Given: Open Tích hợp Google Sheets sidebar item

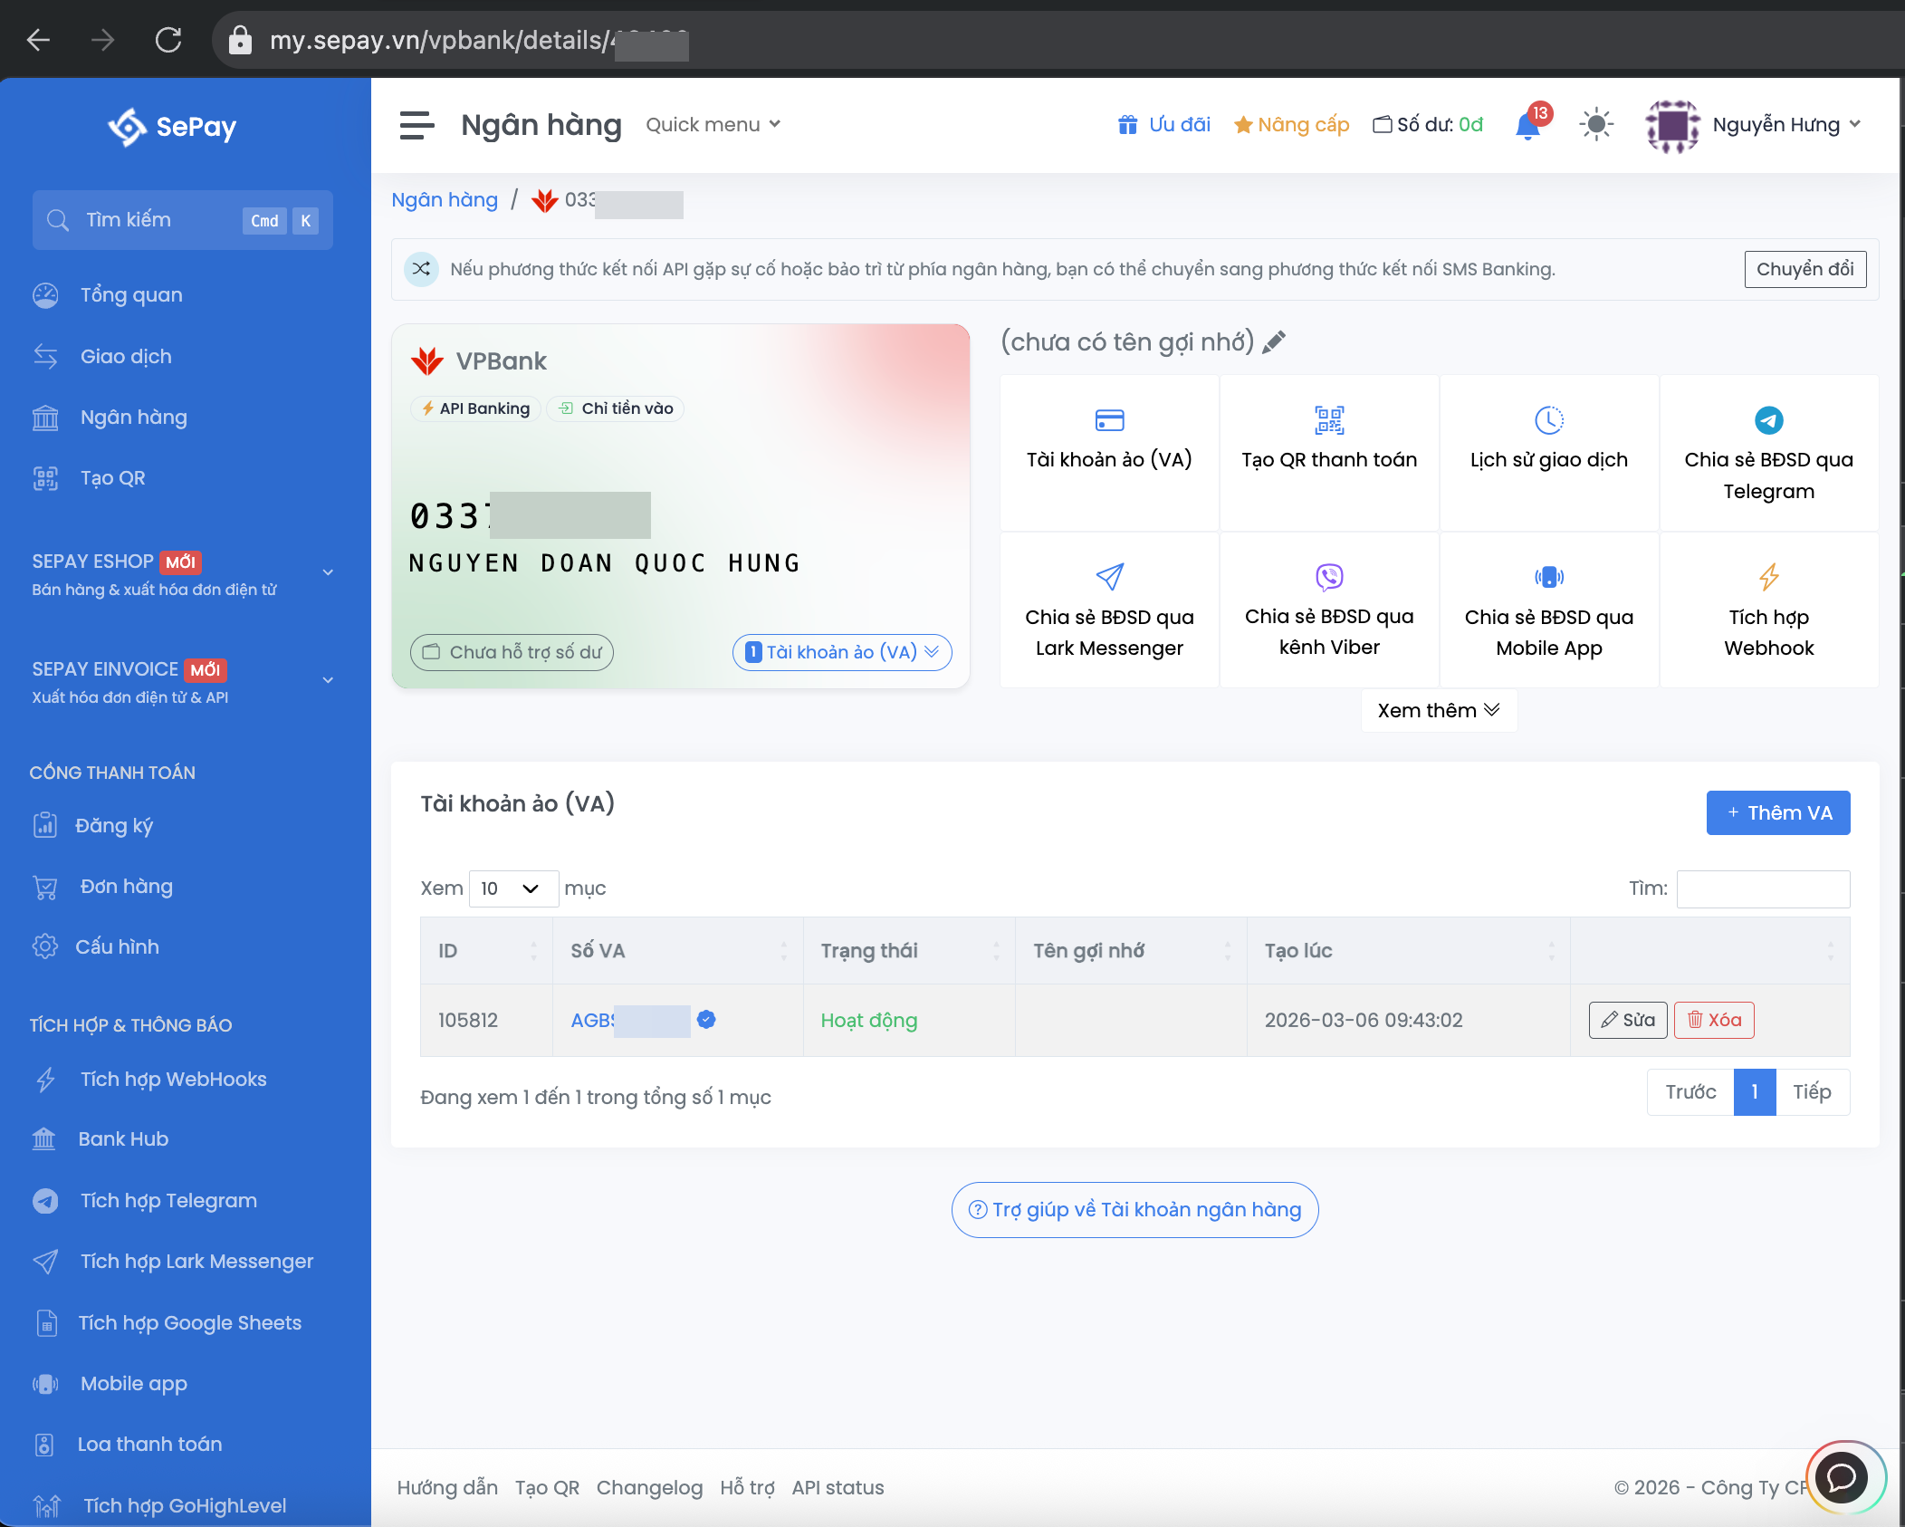Looking at the screenshot, I should click(189, 1323).
